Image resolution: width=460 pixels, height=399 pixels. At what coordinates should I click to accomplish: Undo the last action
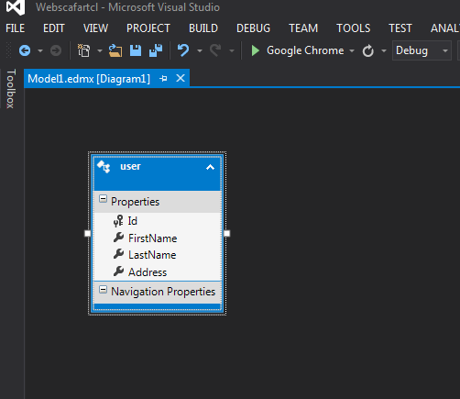point(183,50)
